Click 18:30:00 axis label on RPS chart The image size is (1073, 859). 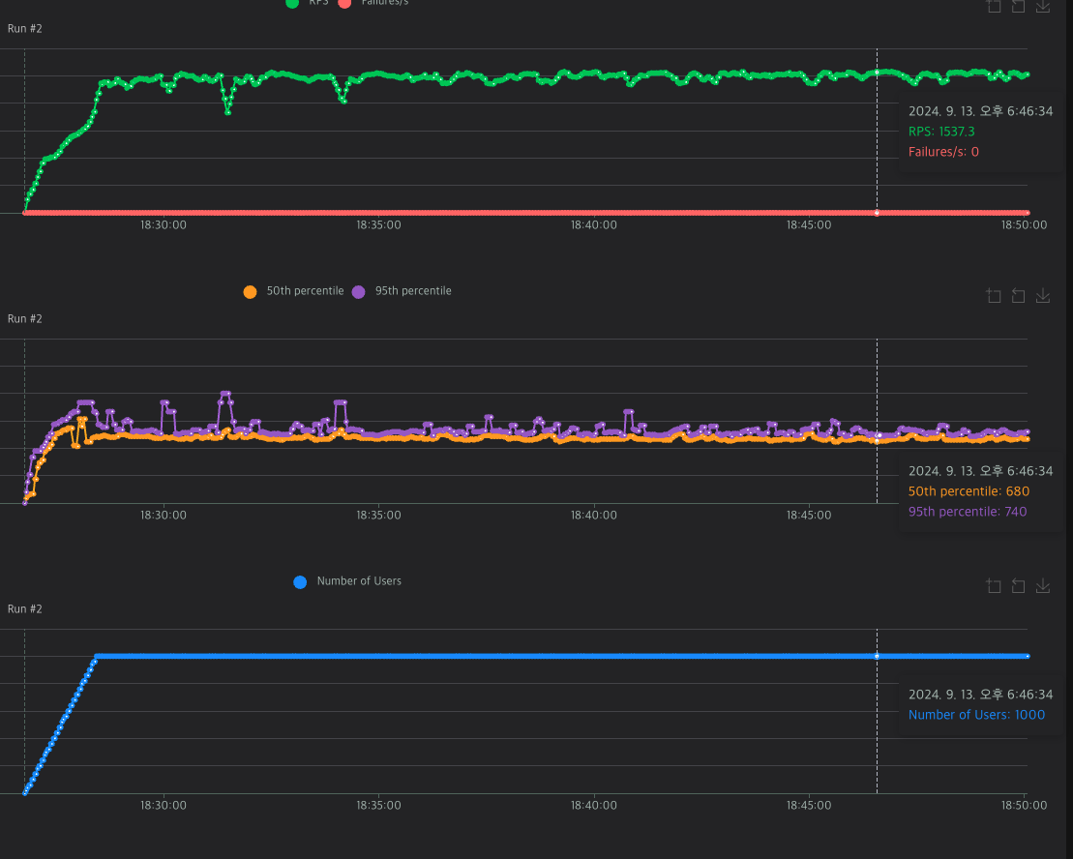click(164, 225)
